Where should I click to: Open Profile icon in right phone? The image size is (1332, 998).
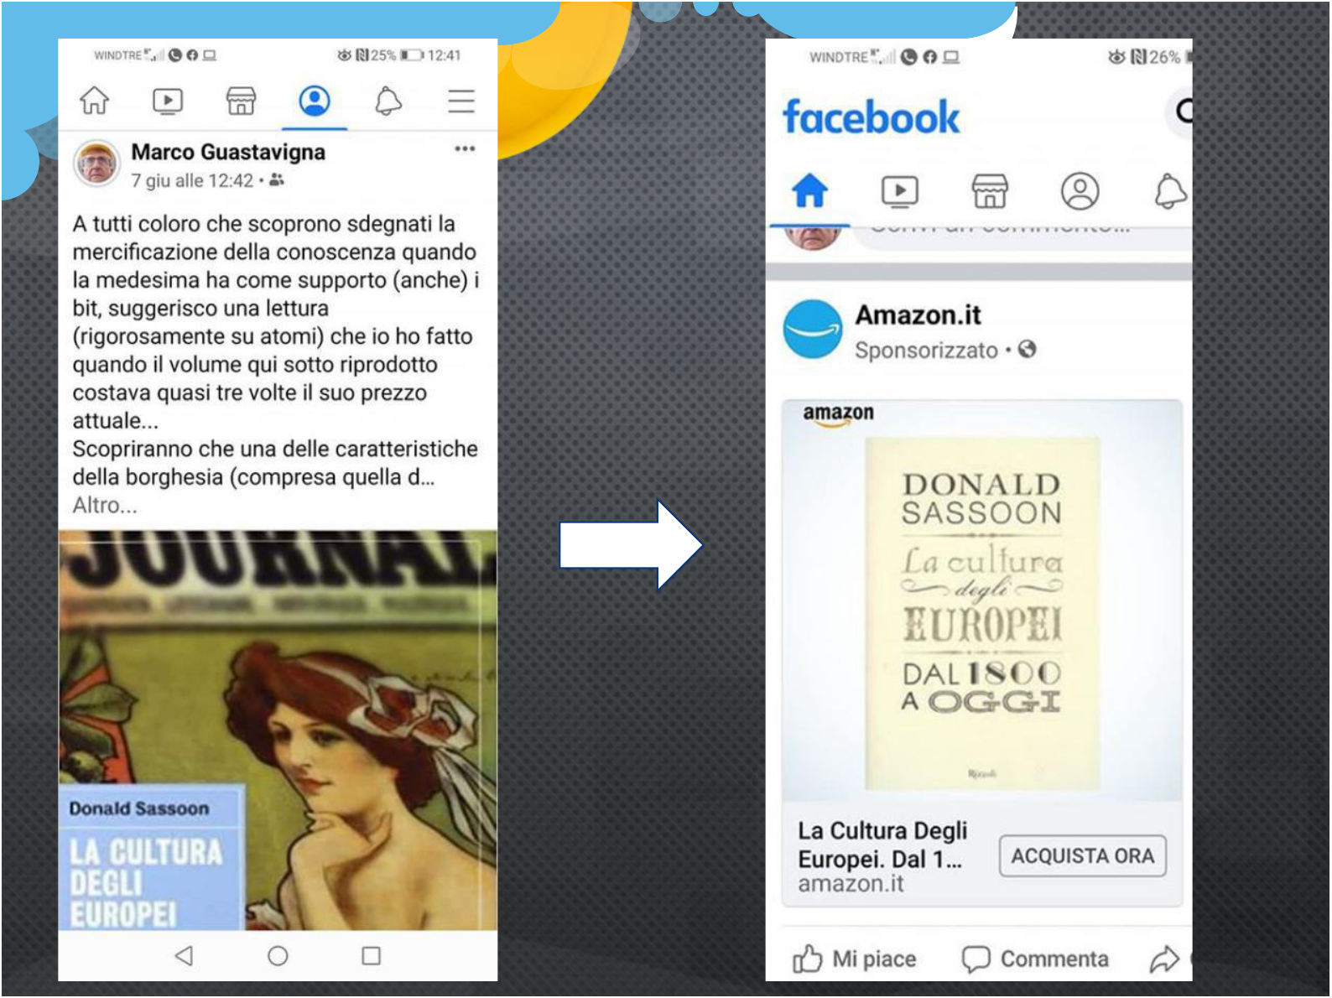(x=1080, y=190)
